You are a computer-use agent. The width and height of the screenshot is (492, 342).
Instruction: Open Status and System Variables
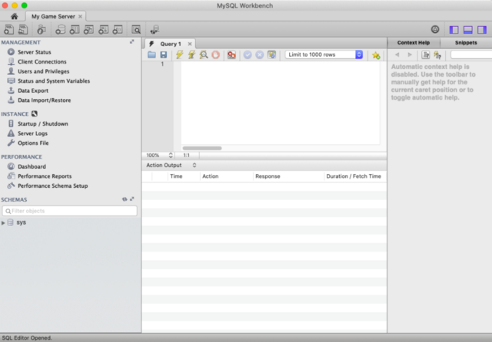tap(54, 81)
